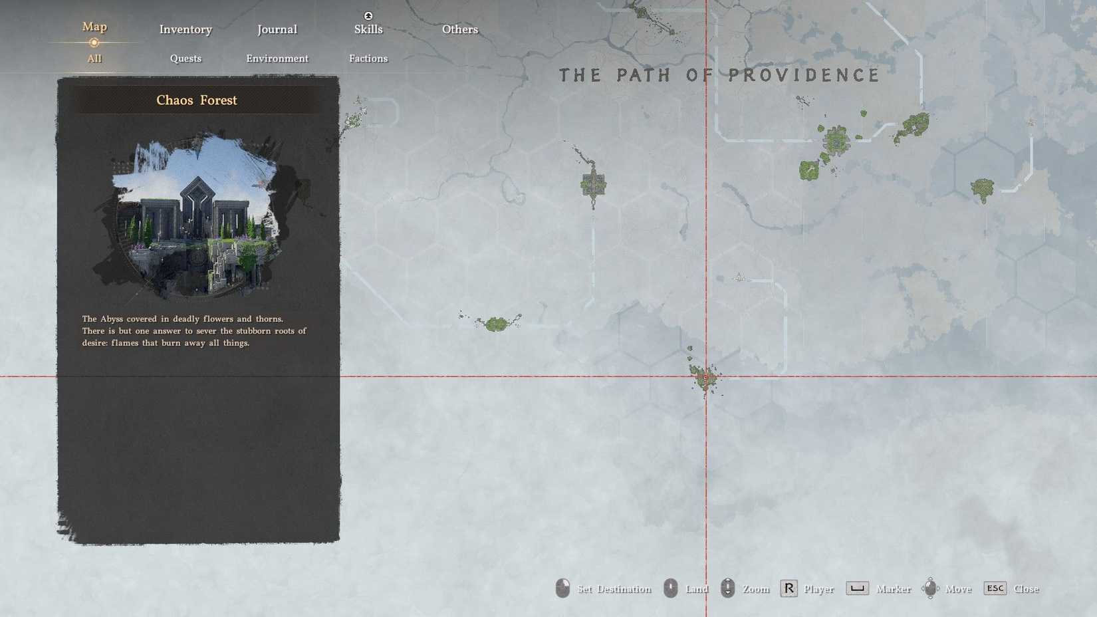Select the Environment map filter

click(277, 59)
